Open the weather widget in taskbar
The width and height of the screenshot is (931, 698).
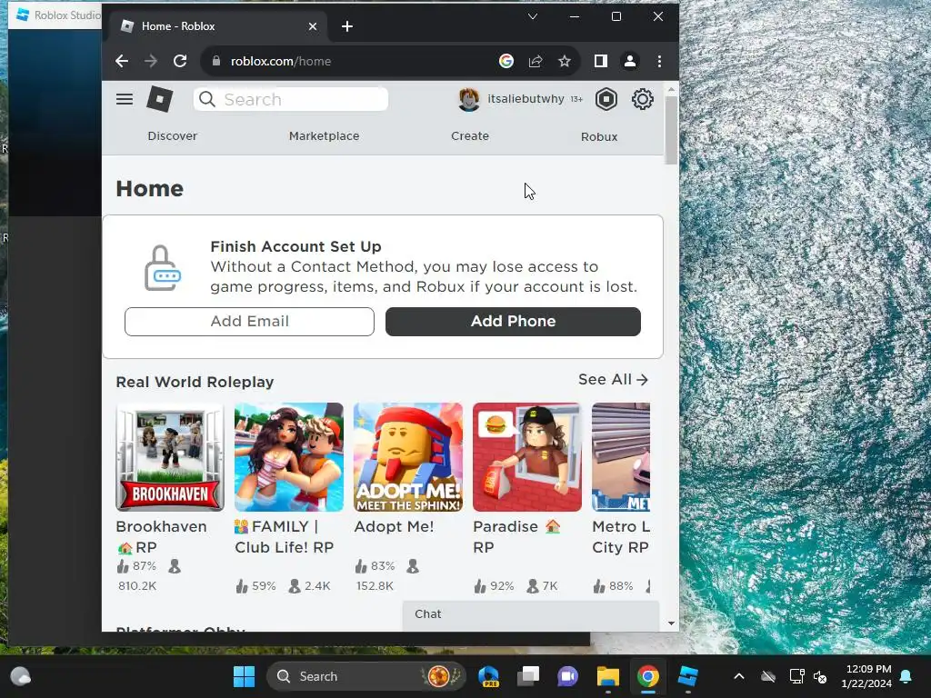pyautogui.click(x=20, y=676)
